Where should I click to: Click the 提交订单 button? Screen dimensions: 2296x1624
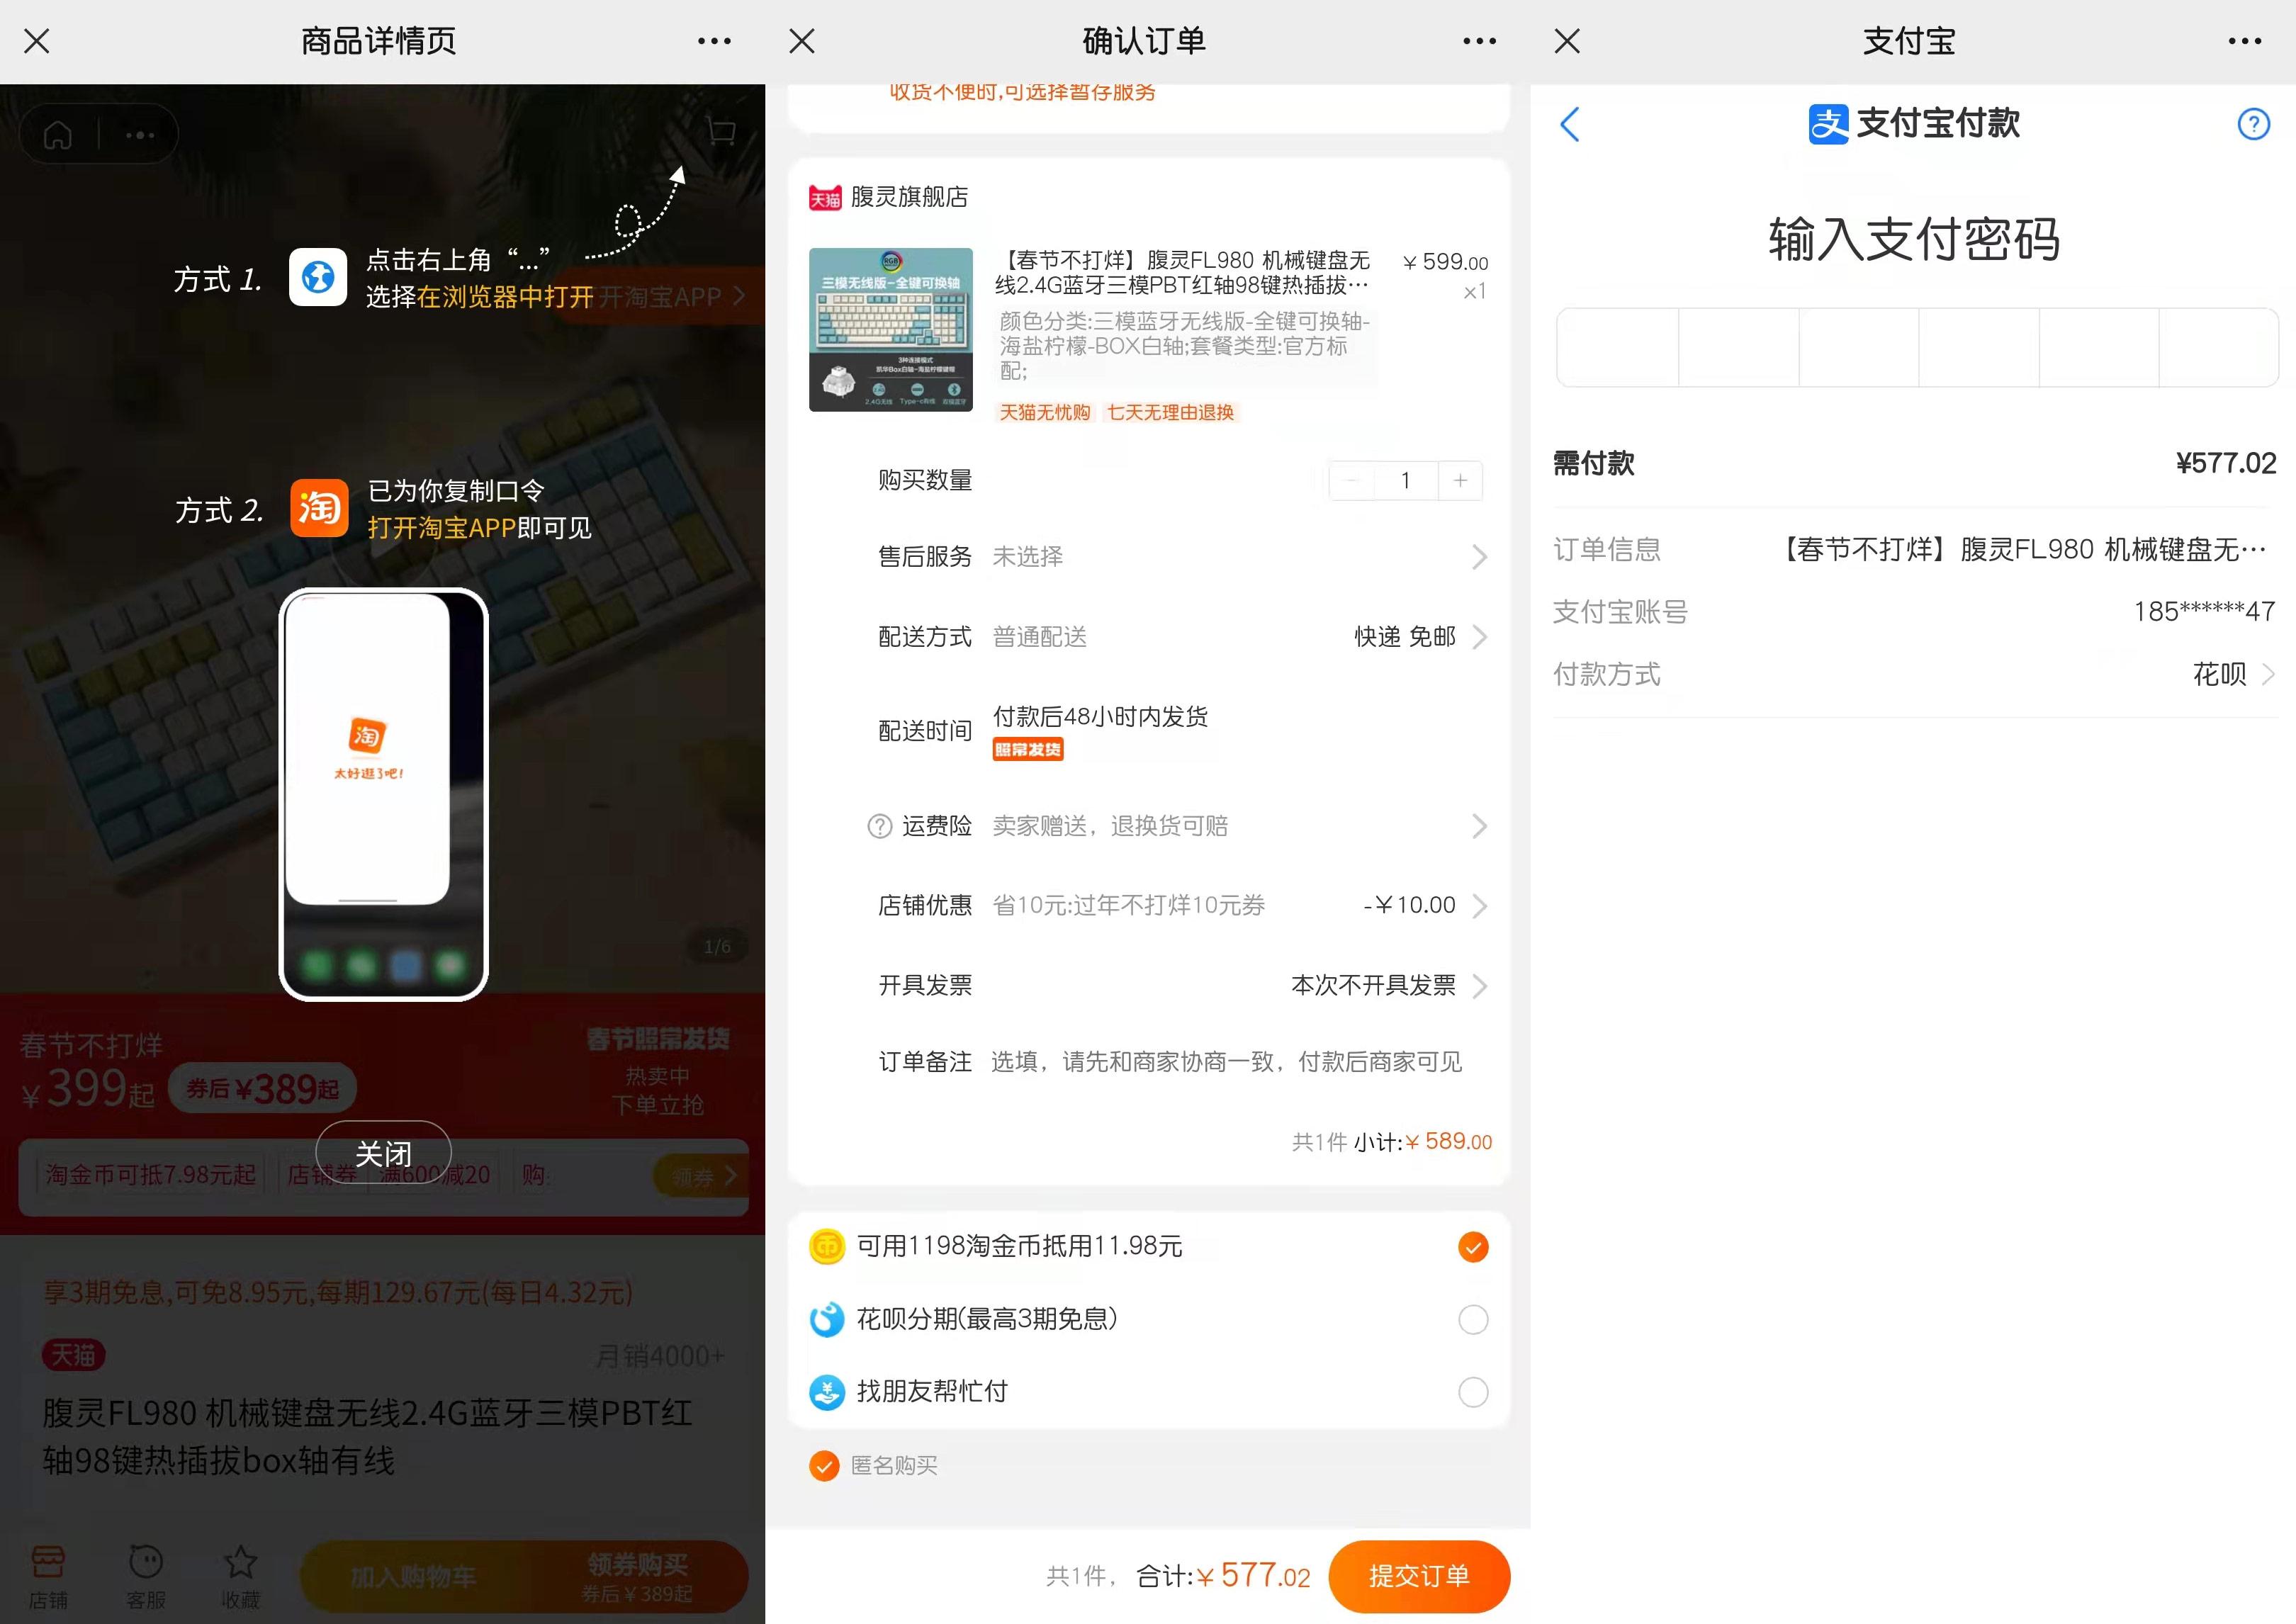click(x=1419, y=1576)
